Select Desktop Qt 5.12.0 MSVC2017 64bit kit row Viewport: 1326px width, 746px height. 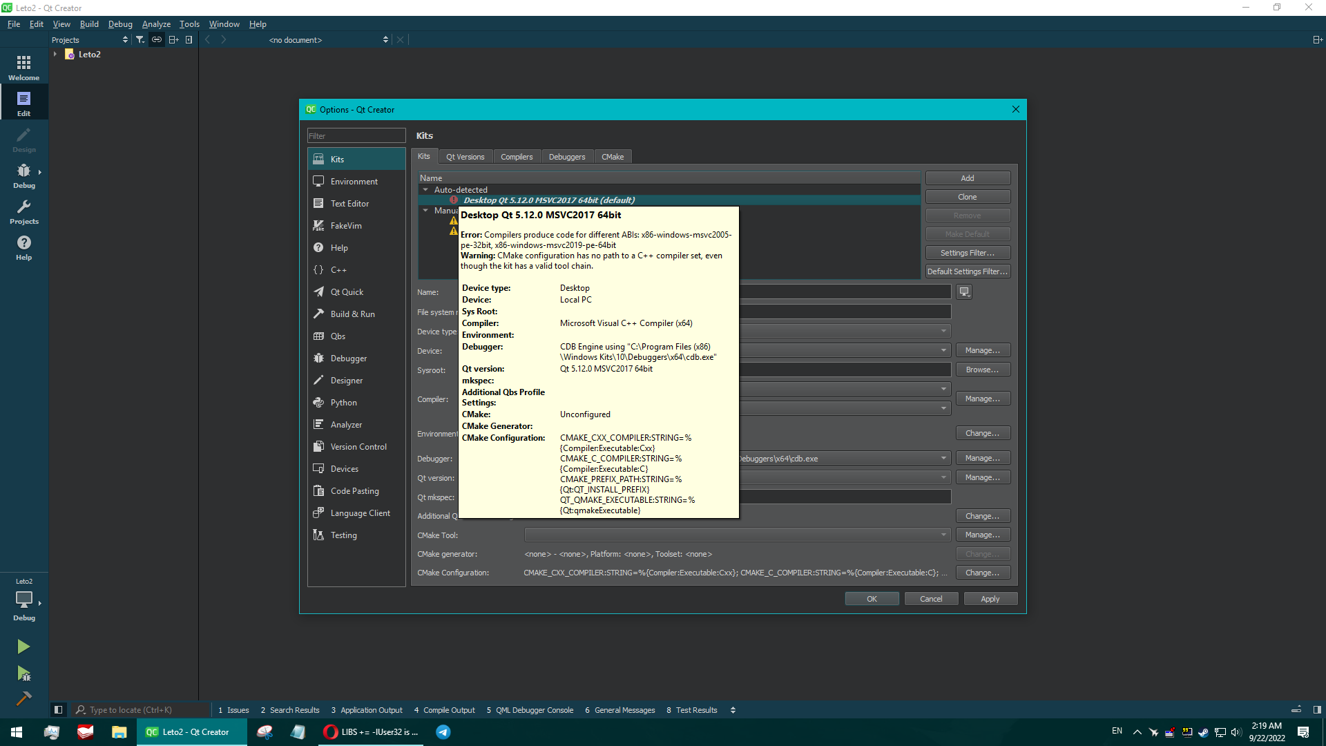pyautogui.click(x=669, y=200)
